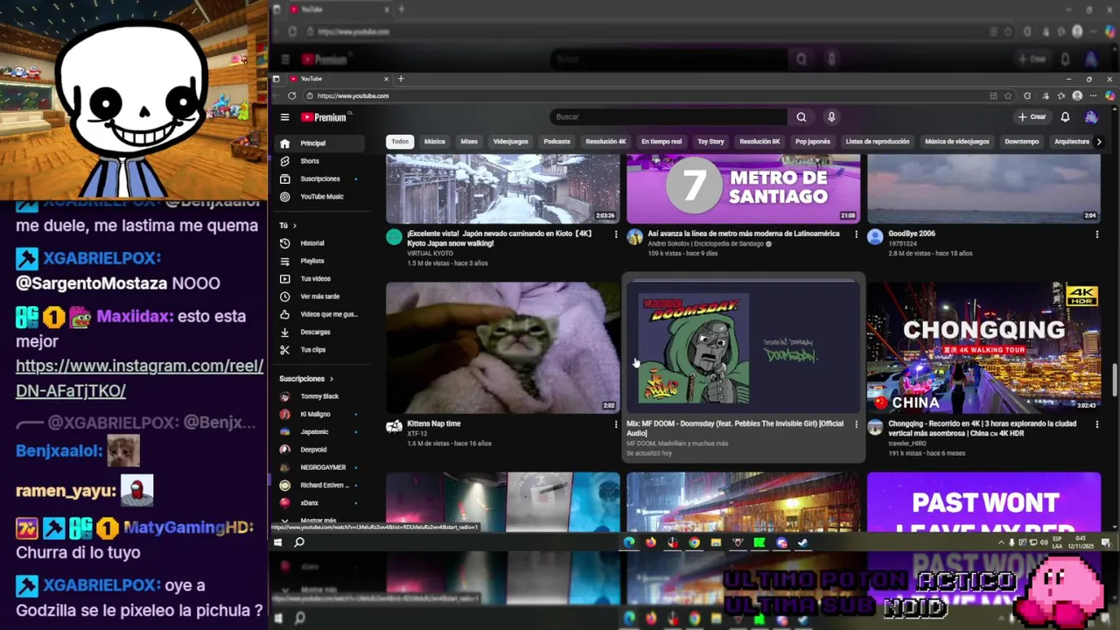This screenshot has width=1120, height=630.
Task: Click the Crear button
Action: click(1032, 117)
